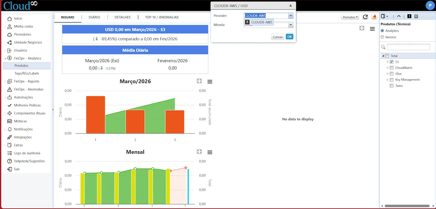Viewport: 436px width, 209px height.
Task: Click the product search input field
Action: point(408,47)
